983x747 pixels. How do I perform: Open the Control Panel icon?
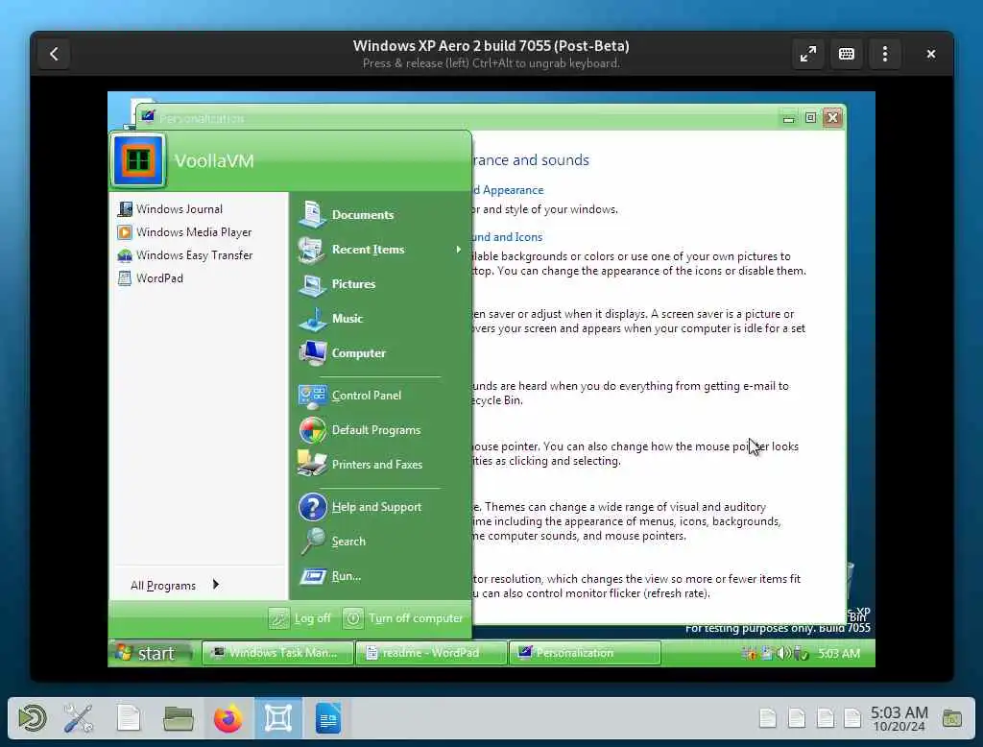(312, 396)
